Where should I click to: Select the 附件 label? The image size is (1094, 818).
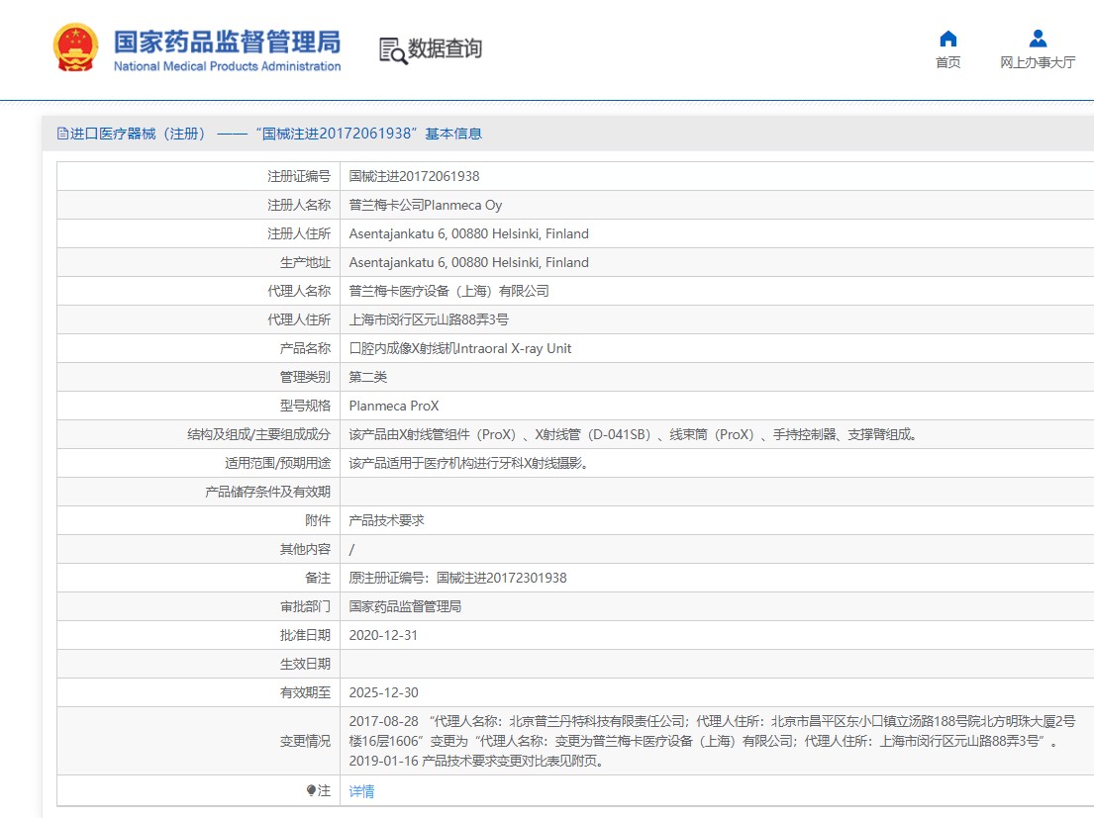tap(318, 520)
